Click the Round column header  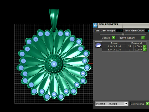(114, 43)
